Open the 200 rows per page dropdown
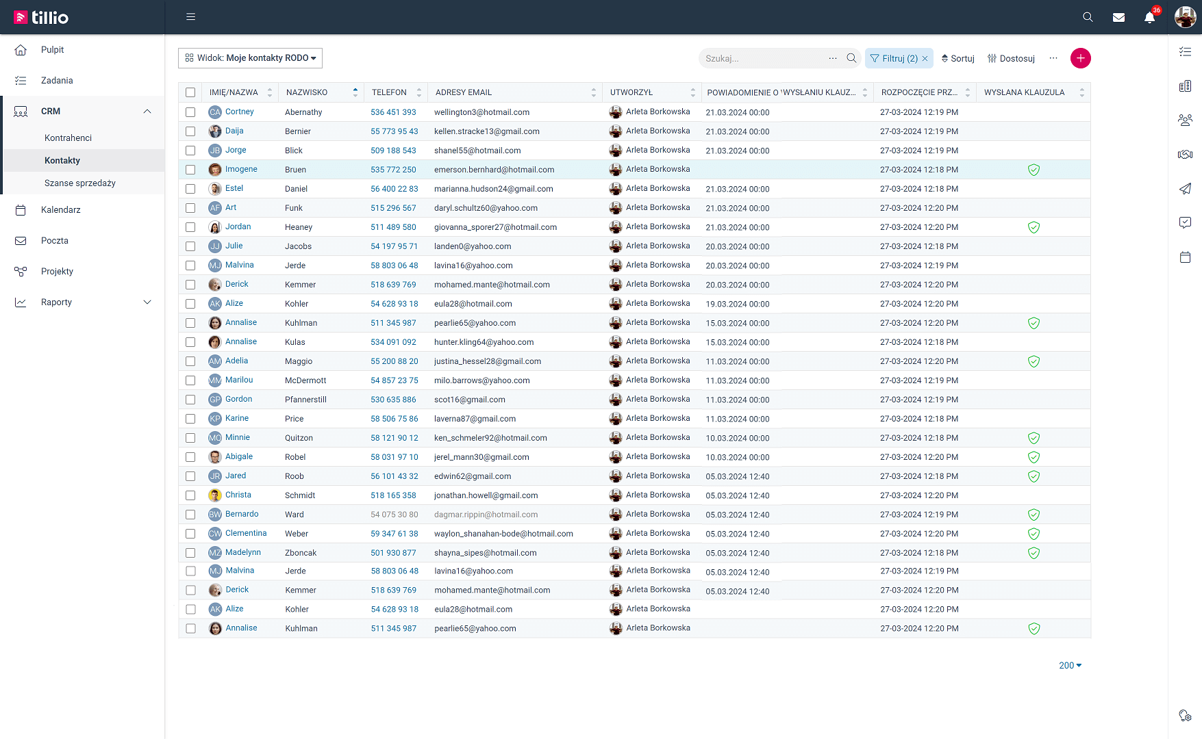Image resolution: width=1202 pixels, height=739 pixels. pyautogui.click(x=1070, y=666)
